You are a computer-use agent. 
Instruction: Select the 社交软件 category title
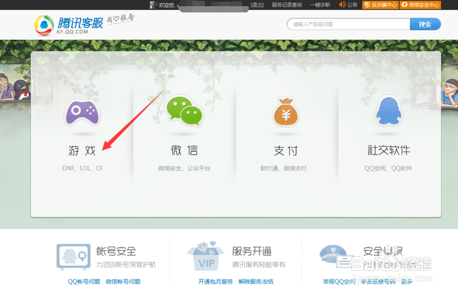tap(388, 150)
